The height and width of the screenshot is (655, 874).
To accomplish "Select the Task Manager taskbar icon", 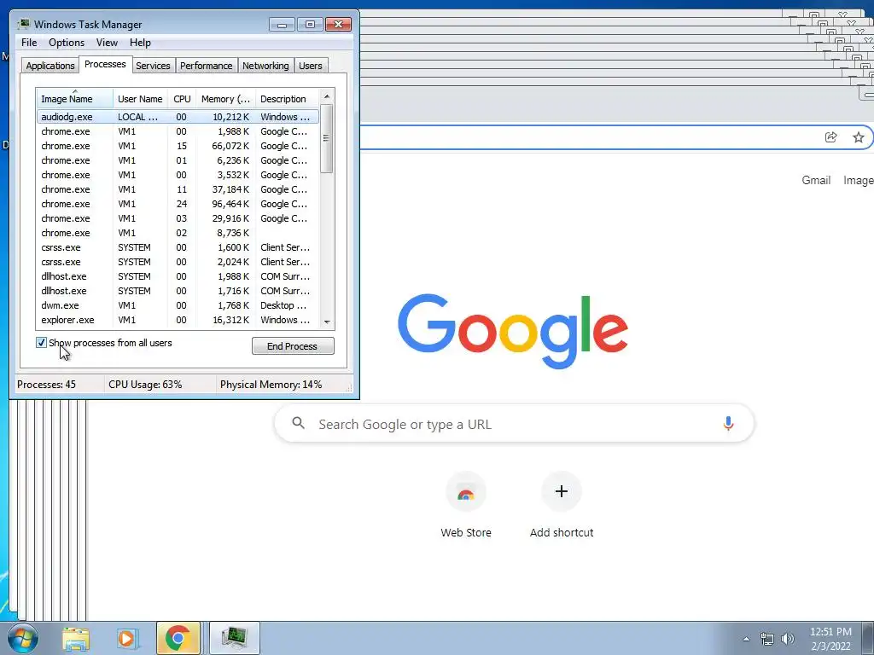I will (x=234, y=638).
